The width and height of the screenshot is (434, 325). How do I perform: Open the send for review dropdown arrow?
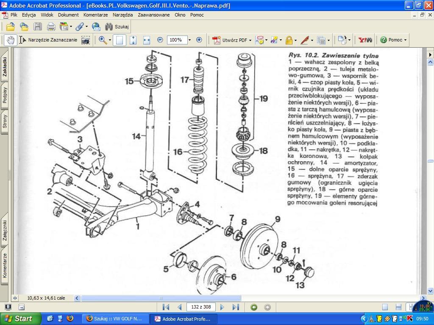point(281,40)
